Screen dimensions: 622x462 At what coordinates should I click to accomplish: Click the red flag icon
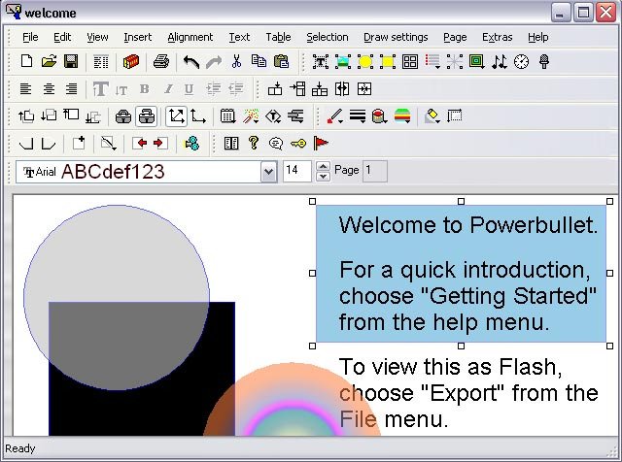coord(321,143)
